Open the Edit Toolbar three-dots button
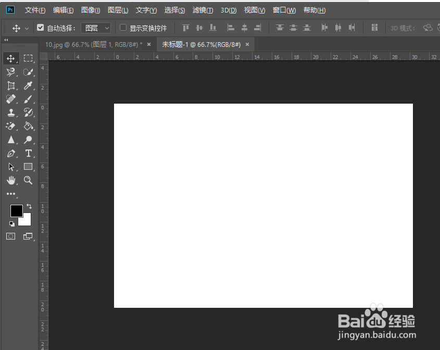Screen dimensions: 440x350 click(11, 194)
